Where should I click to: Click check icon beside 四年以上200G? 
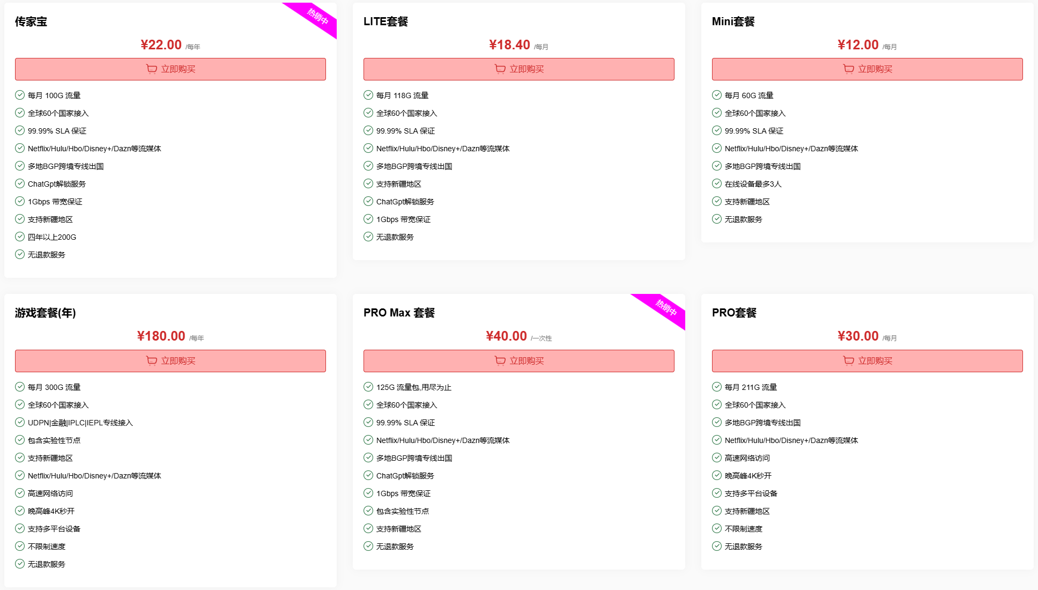pyautogui.click(x=20, y=237)
